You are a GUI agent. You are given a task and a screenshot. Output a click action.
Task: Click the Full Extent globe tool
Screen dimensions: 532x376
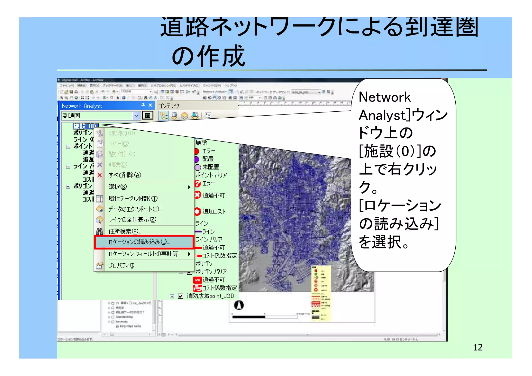[x=76, y=98]
